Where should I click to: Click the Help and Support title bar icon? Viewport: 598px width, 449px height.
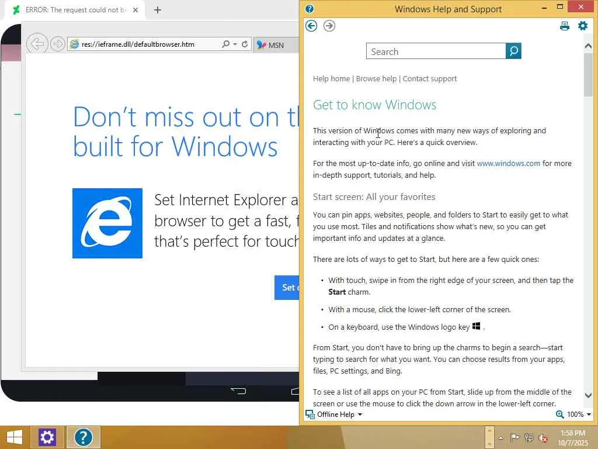(310, 9)
